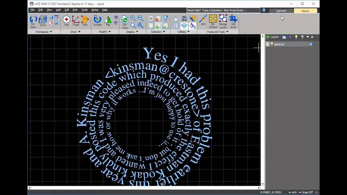Click the layer table icon in Layers panel
347x195 pixels.
pyautogui.click(x=284, y=37)
